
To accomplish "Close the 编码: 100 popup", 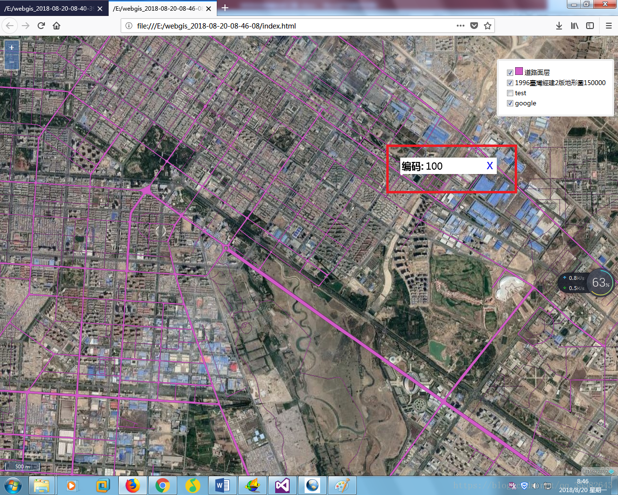I will coord(490,166).
